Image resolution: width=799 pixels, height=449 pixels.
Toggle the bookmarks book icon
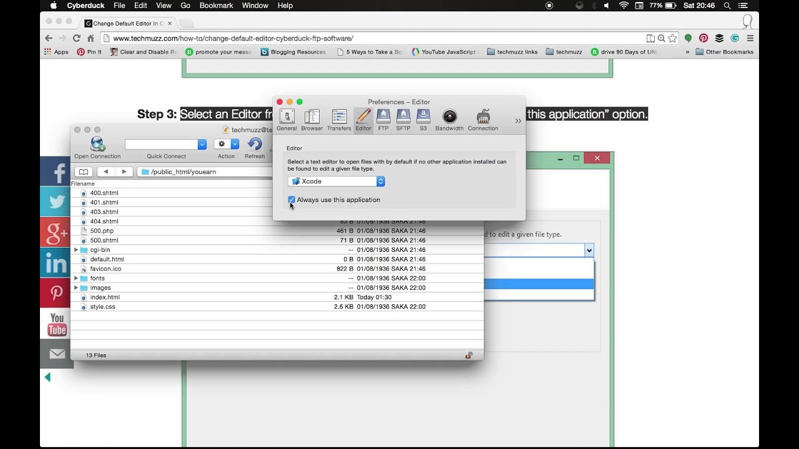[x=83, y=171]
